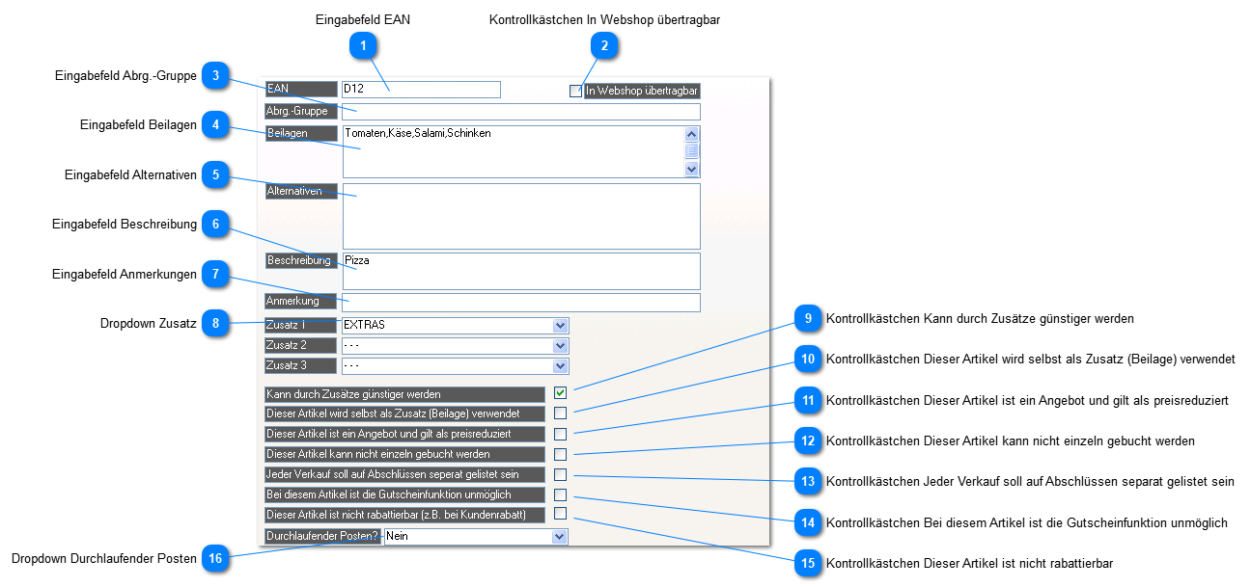Click callout badge 14 for Gutscheinfunktion
1251x587 pixels.
pos(809,523)
